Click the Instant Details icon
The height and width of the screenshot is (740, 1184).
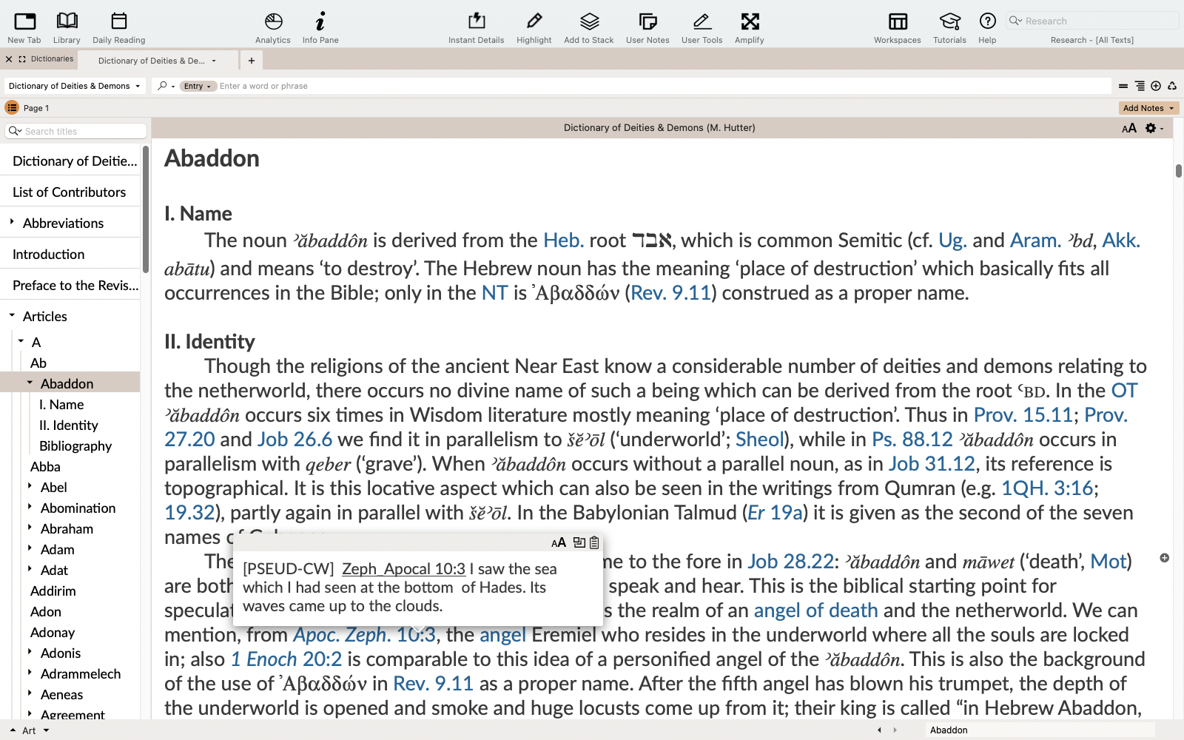476,27
